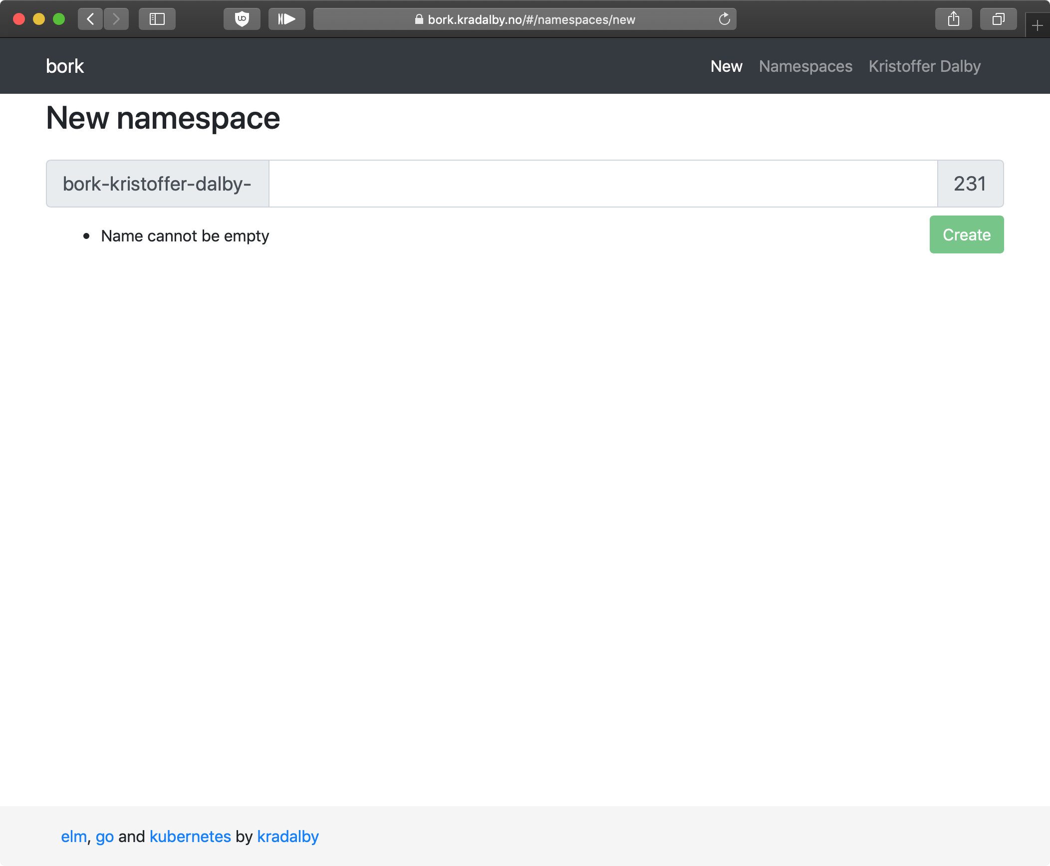
Task: Open the elm footer link
Action: (73, 837)
